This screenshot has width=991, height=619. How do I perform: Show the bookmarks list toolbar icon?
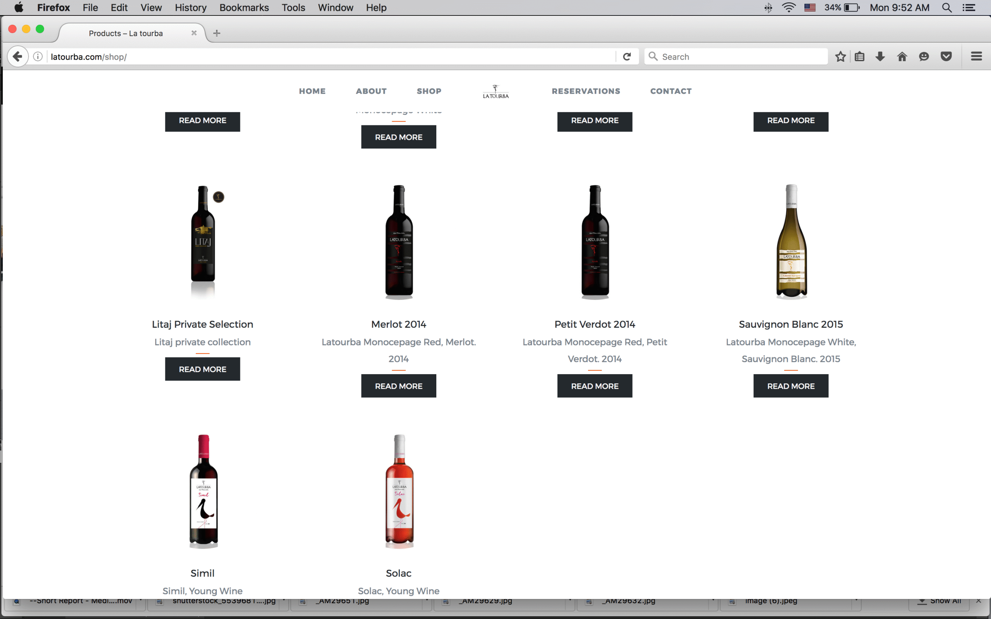coord(859,56)
